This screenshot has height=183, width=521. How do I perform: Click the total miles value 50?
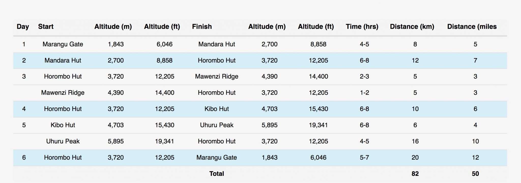point(475,174)
